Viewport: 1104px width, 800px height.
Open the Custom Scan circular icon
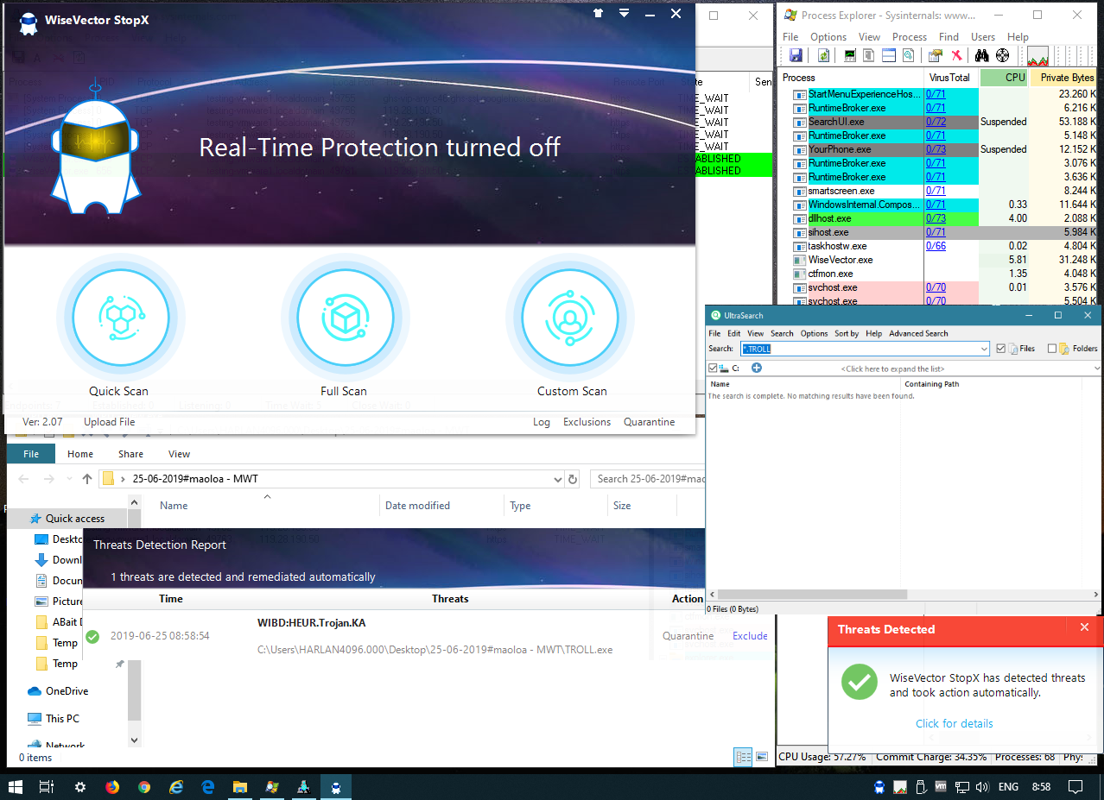click(x=570, y=318)
